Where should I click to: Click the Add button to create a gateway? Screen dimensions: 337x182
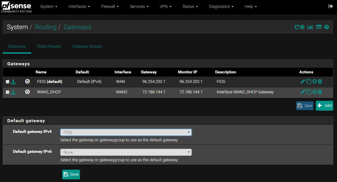pyautogui.click(x=324, y=105)
